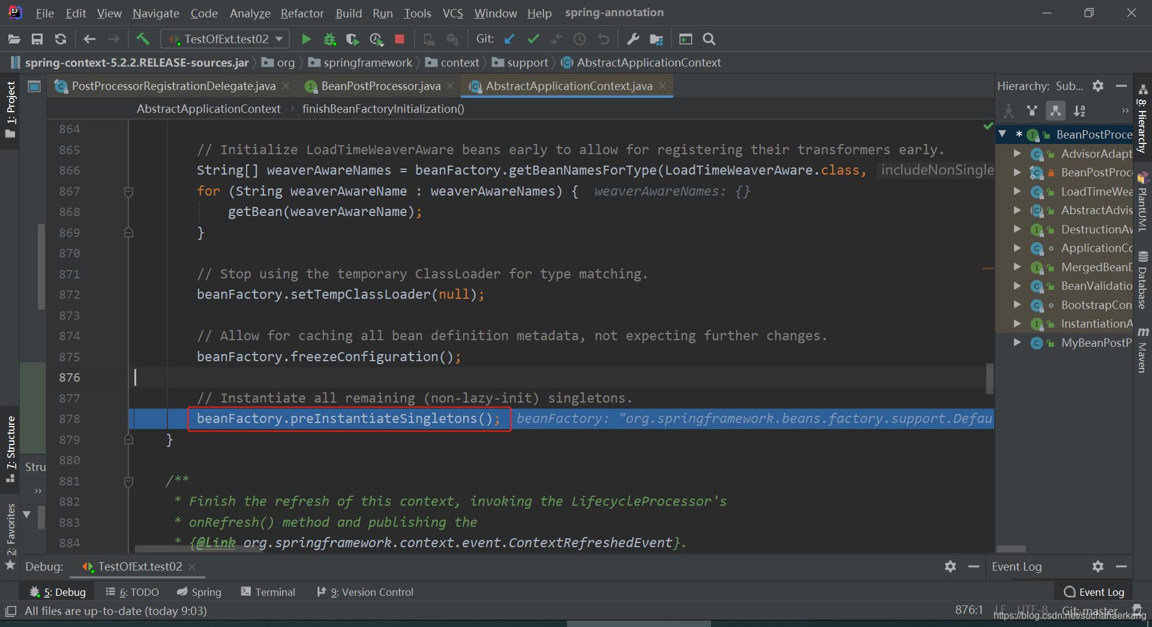
Task: Run with Coverage shield icon
Action: (353, 39)
